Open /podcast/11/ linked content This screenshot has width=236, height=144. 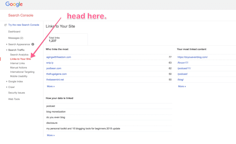point(184,68)
